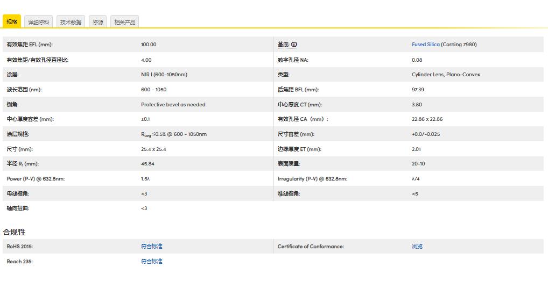Click the coating value NIR I (600-1050nm)
548x282 pixels.
(164, 75)
